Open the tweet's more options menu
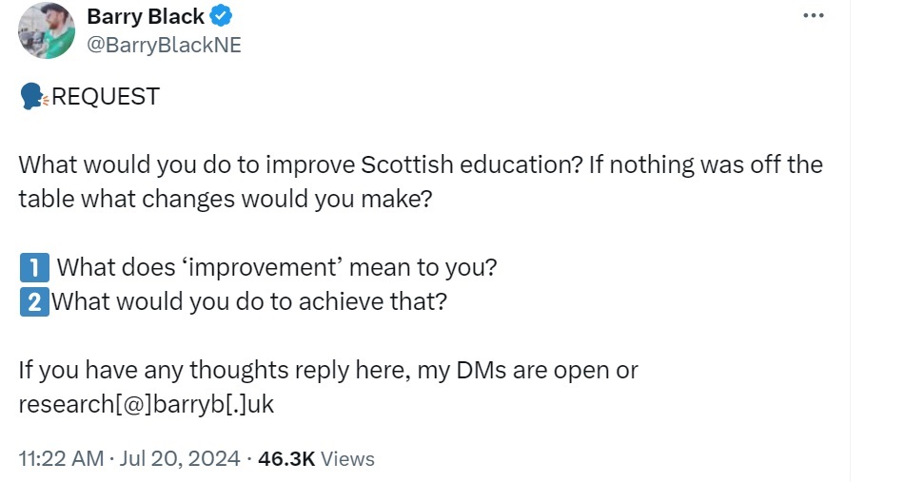The height and width of the screenshot is (482, 924). click(813, 16)
